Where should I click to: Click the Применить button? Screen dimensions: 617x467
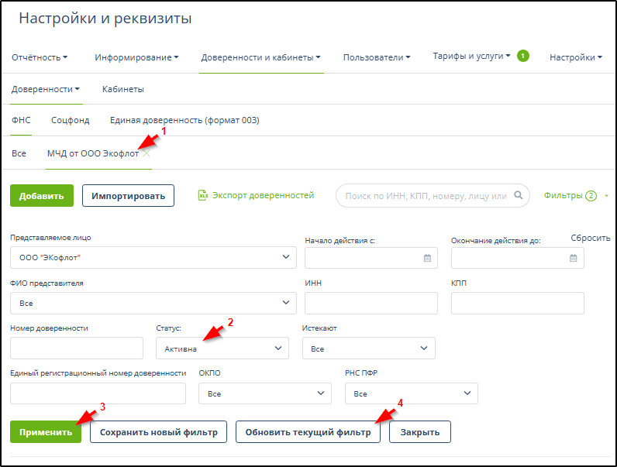(47, 432)
